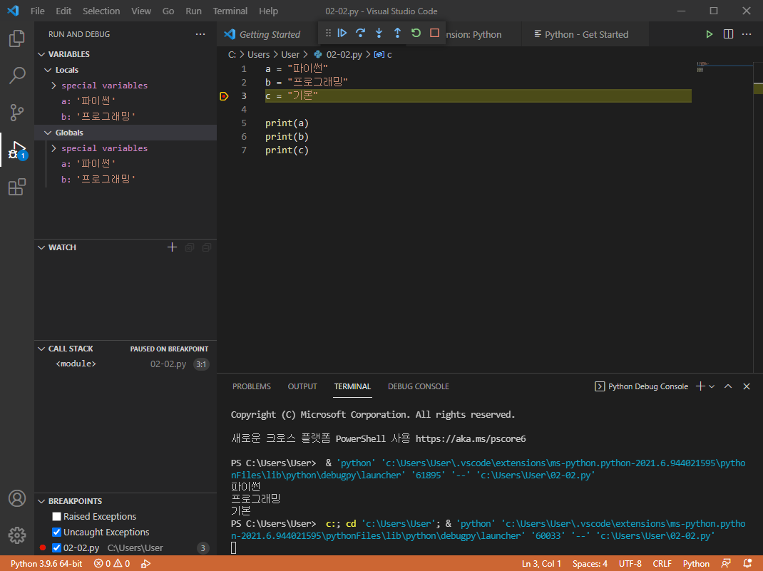
Task: Click Python 3.9.6 64-bit interpreter selector
Action: point(46,564)
